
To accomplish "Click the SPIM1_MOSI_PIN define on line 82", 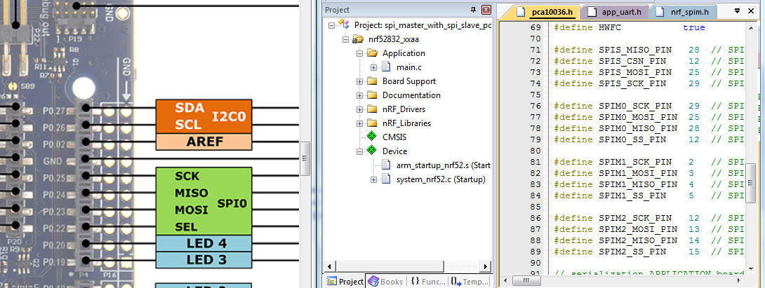I will pyautogui.click(x=638, y=174).
